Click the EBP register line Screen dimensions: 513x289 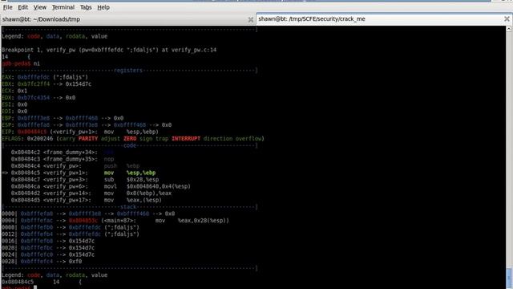tap(63, 118)
